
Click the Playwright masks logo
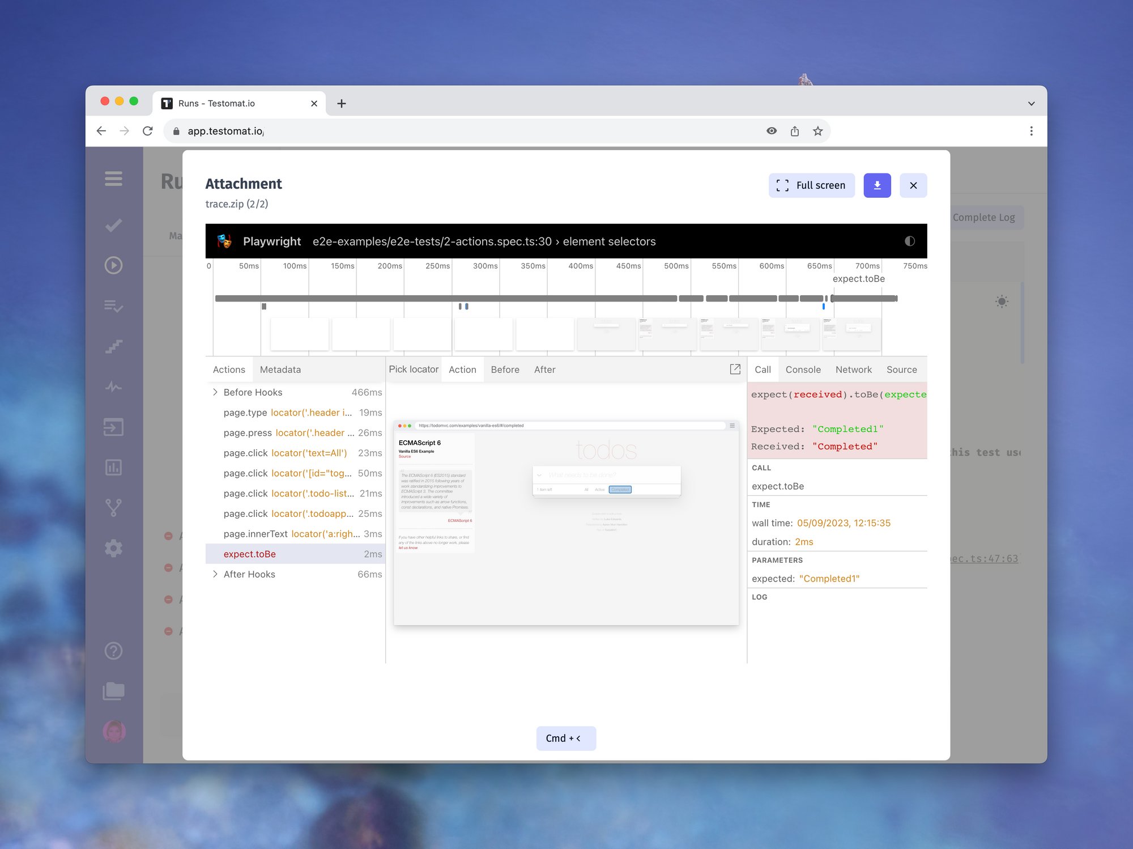[x=225, y=241]
